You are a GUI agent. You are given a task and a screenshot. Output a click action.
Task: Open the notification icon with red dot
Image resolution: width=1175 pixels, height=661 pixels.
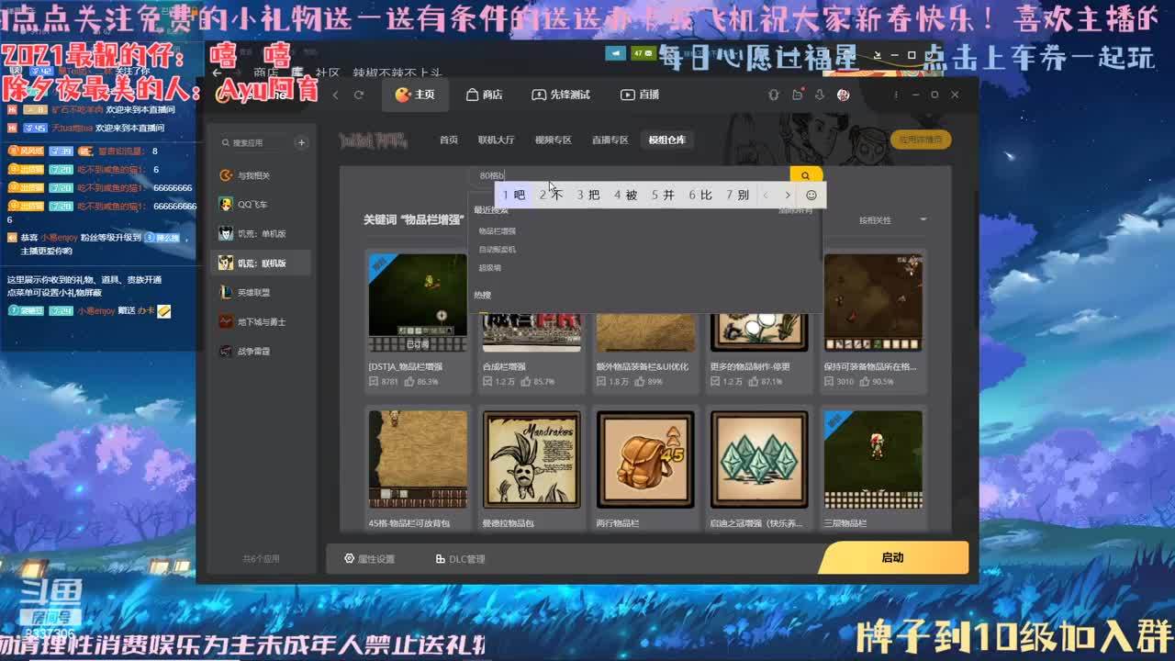797,95
